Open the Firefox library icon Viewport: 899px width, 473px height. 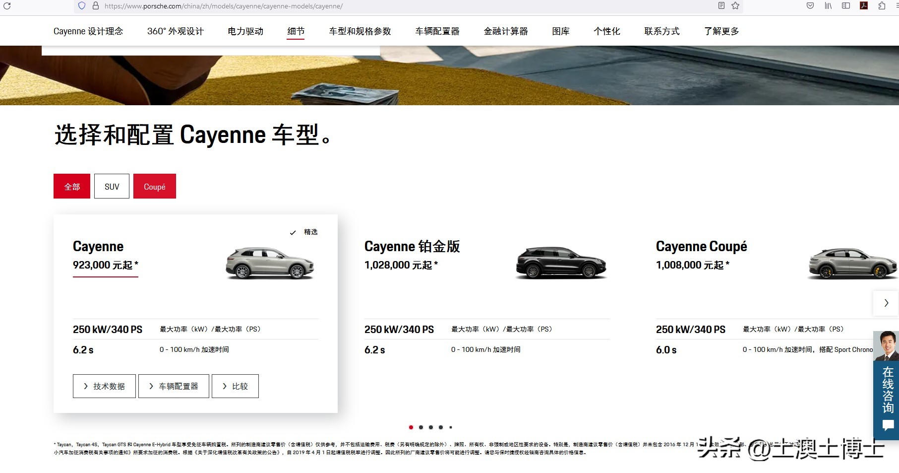coord(828,6)
